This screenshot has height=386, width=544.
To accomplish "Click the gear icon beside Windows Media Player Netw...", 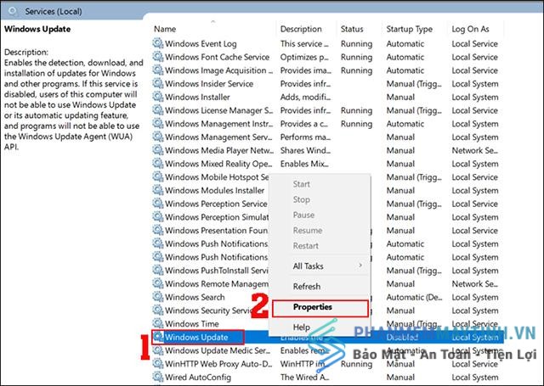I will point(158,150).
